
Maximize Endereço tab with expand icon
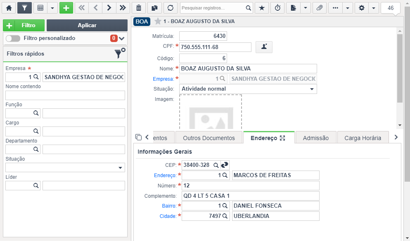point(282,138)
